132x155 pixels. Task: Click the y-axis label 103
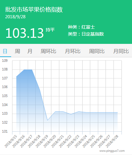(5, 114)
